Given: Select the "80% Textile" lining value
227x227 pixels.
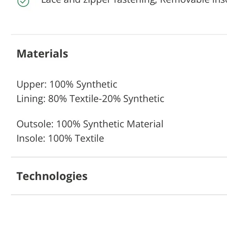Looking at the screenshot, I should (x=74, y=99).
